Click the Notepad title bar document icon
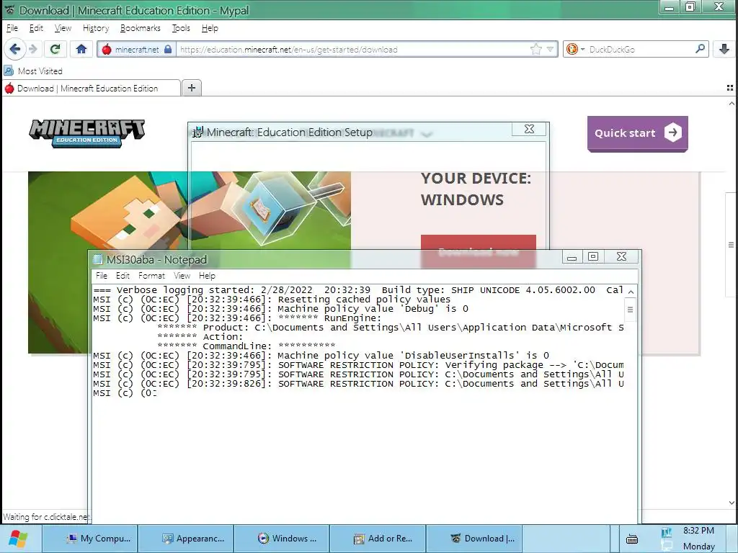Viewport: 738px width, 553px height. click(98, 259)
